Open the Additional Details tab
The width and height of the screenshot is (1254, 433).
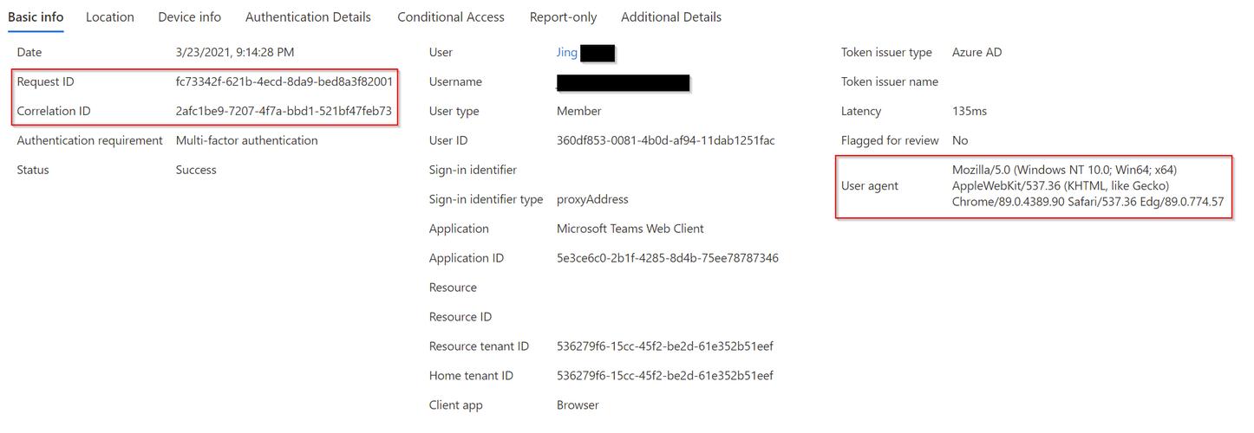coord(671,17)
